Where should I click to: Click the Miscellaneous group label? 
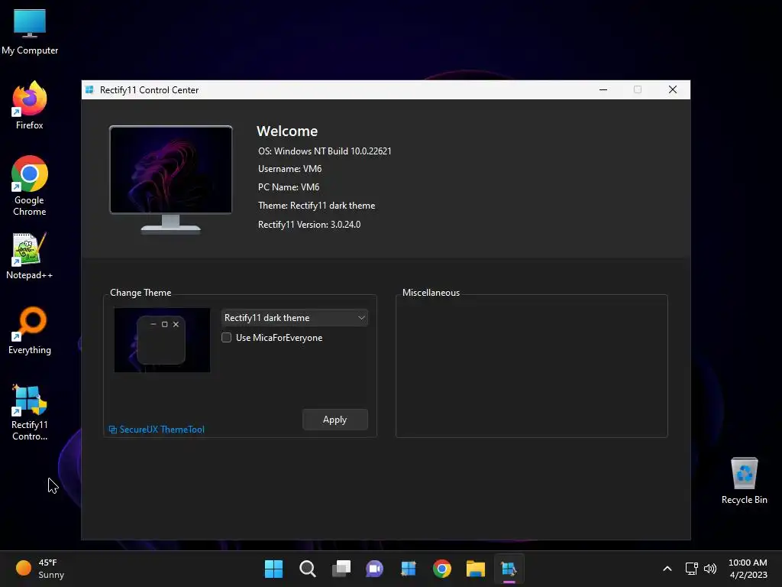pyautogui.click(x=431, y=293)
